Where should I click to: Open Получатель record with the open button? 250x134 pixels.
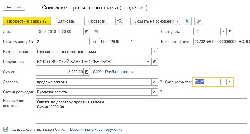(x=155, y=62)
